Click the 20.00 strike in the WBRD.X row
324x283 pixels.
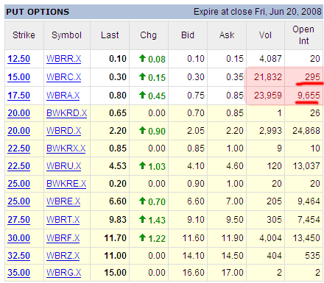coord(18,131)
